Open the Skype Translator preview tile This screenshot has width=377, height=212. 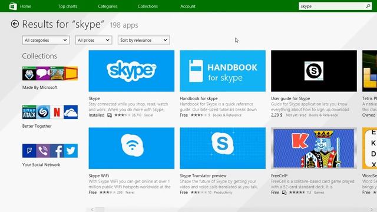click(223, 148)
